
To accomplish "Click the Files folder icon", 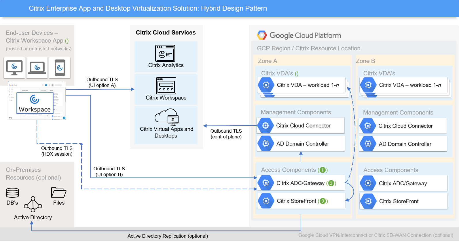I will point(59,193).
